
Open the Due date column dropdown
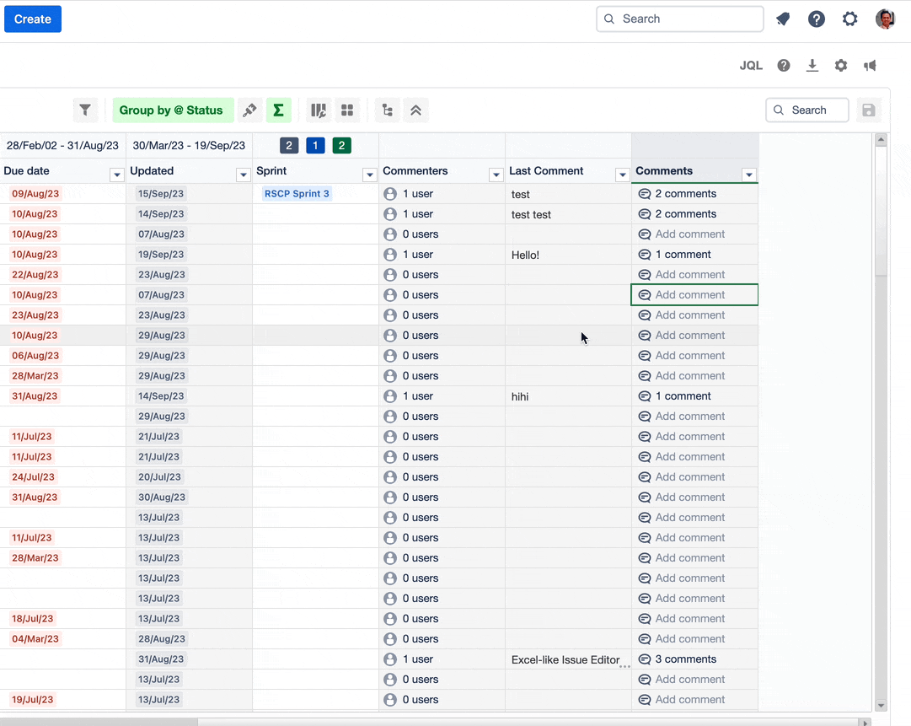[117, 175]
